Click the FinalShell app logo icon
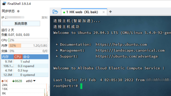The height and width of the screenshot is (96, 171). pyautogui.click(x=4, y=4)
